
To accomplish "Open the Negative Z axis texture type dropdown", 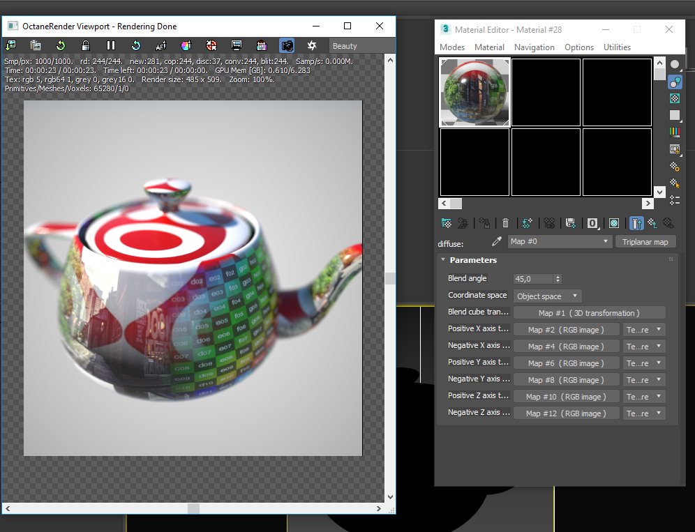I will coord(644,413).
